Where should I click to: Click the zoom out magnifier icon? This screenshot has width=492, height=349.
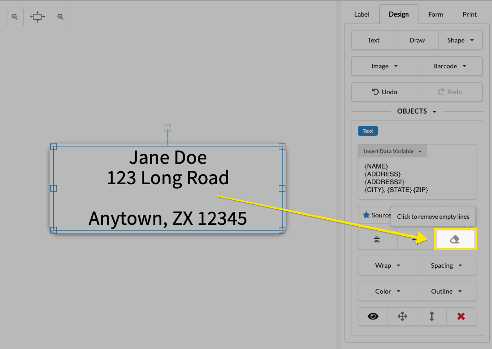(x=14, y=16)
